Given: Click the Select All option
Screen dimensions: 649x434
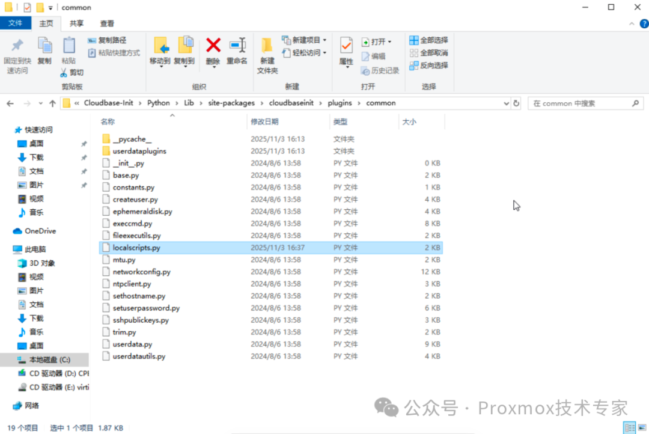Looking at the screenshot, I should [x=428, y=40].
